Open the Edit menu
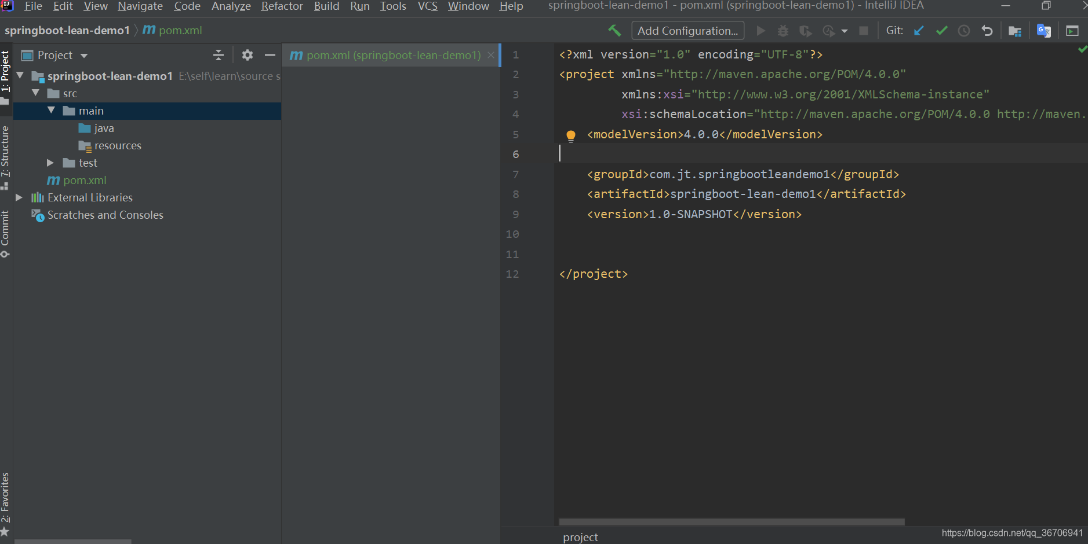Image resolution: width=1088 pixels, height=544 pixels. pyautogui.click(x=63, y=6)
